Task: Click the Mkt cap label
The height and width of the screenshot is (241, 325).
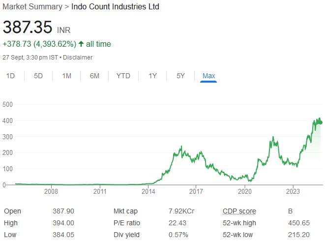Action: click(125, 211)
